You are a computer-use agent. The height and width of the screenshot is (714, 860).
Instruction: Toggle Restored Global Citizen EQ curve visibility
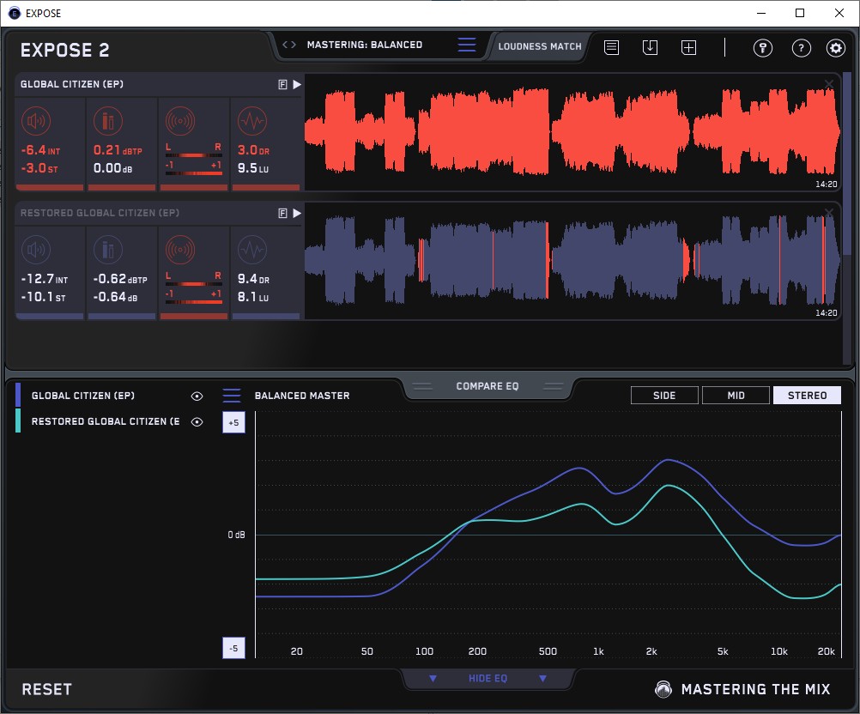pyautogui.click(x=197, y=422)
